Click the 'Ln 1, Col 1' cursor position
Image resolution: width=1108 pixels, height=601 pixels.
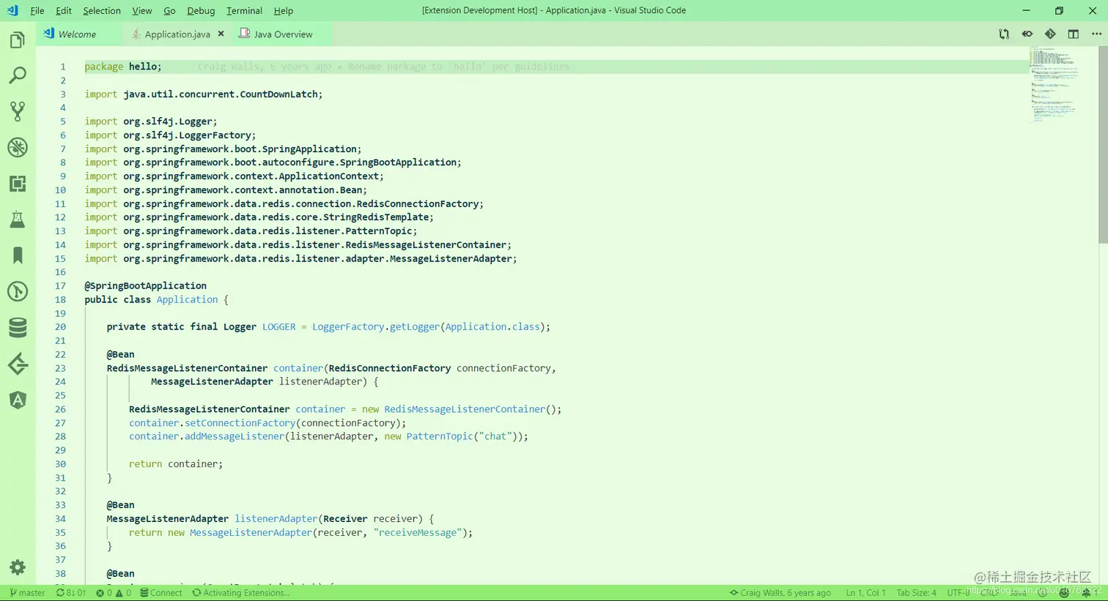(865, 593)
